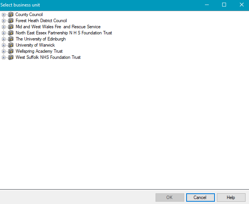Expand the County Council tree node
This screenshot has height=204, width=249.
click(x=3, y=15)
